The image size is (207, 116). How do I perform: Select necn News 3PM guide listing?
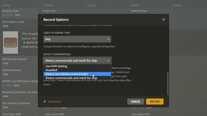(11, 114)
